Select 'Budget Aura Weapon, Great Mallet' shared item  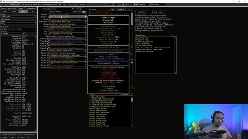(149, 49)
